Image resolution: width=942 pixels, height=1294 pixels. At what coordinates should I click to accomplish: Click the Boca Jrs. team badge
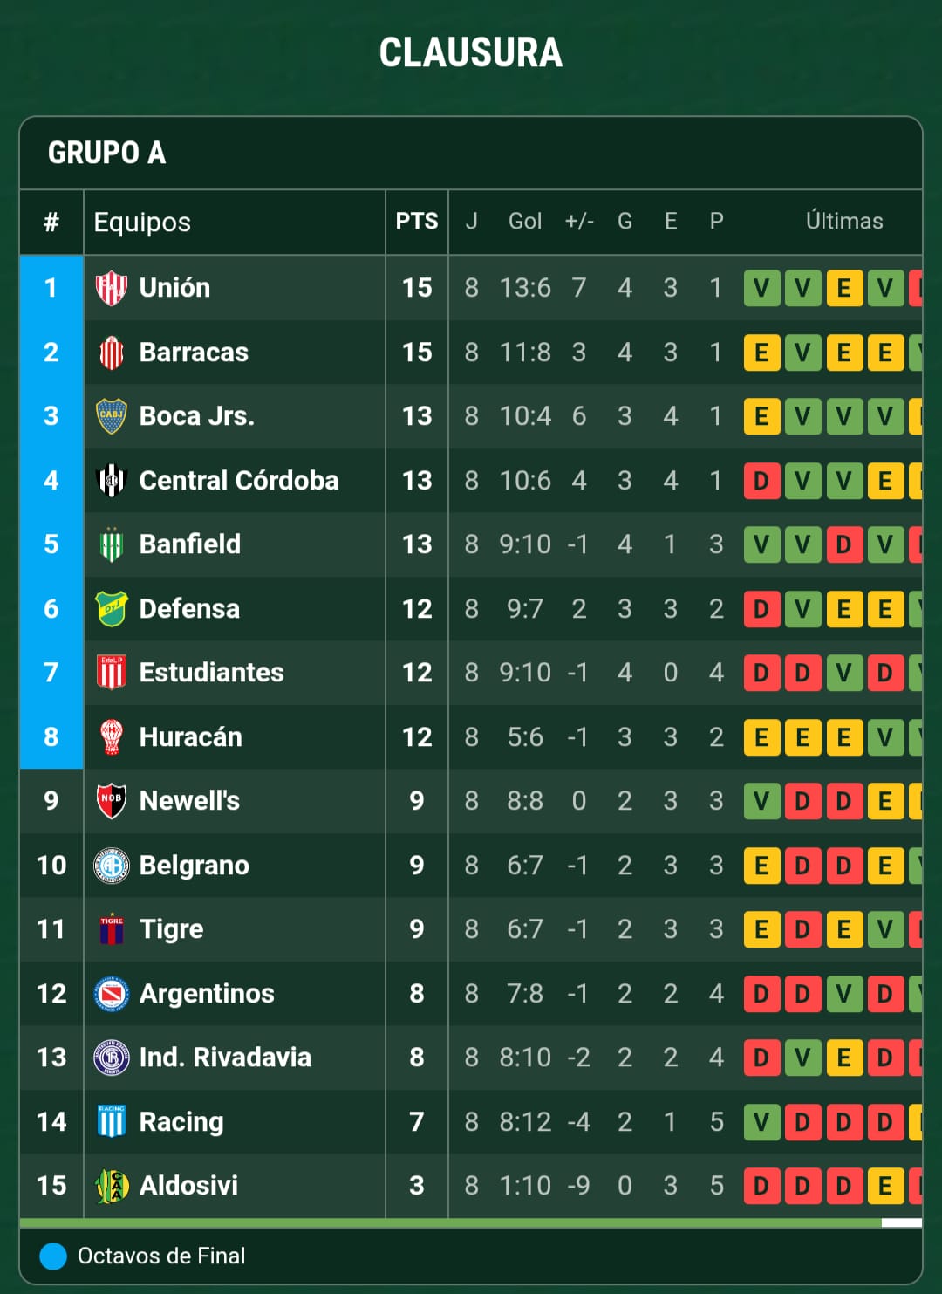pos(111,416)
